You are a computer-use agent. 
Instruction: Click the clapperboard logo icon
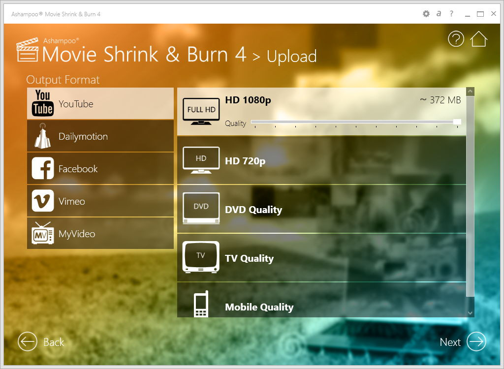pos(28,50)
